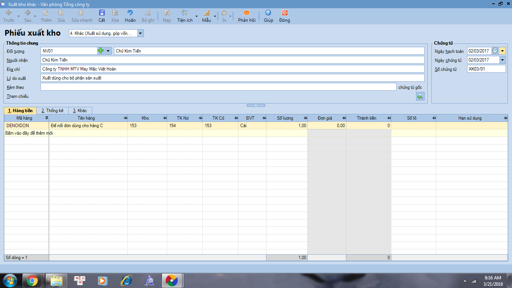Click the Bỏ ghi toolbar icon

coord(148,16)
